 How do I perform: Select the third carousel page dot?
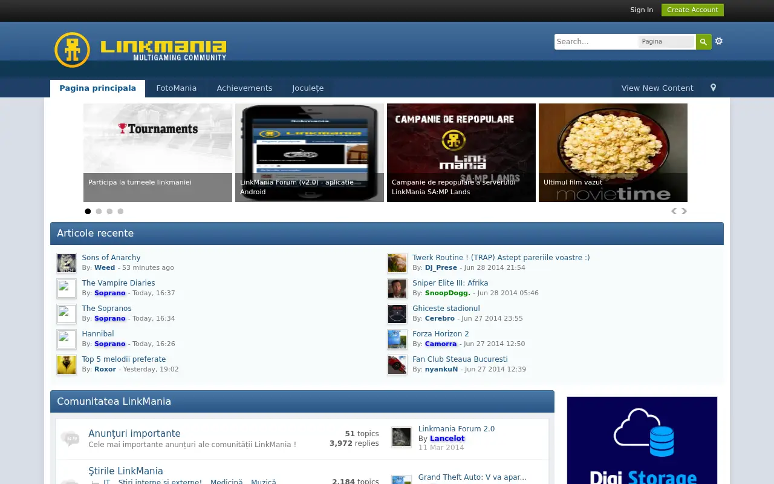[x=109, y=211]
